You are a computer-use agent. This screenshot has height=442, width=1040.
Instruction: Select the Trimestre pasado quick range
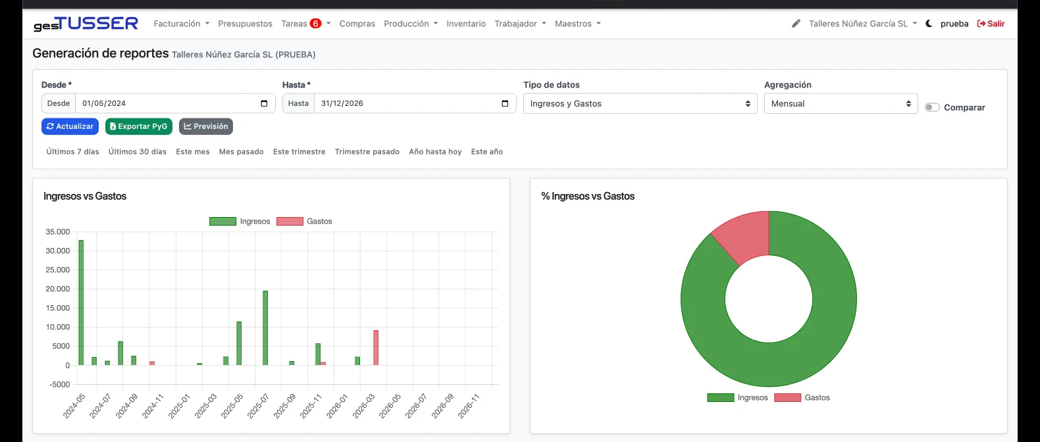click(367, 152)
